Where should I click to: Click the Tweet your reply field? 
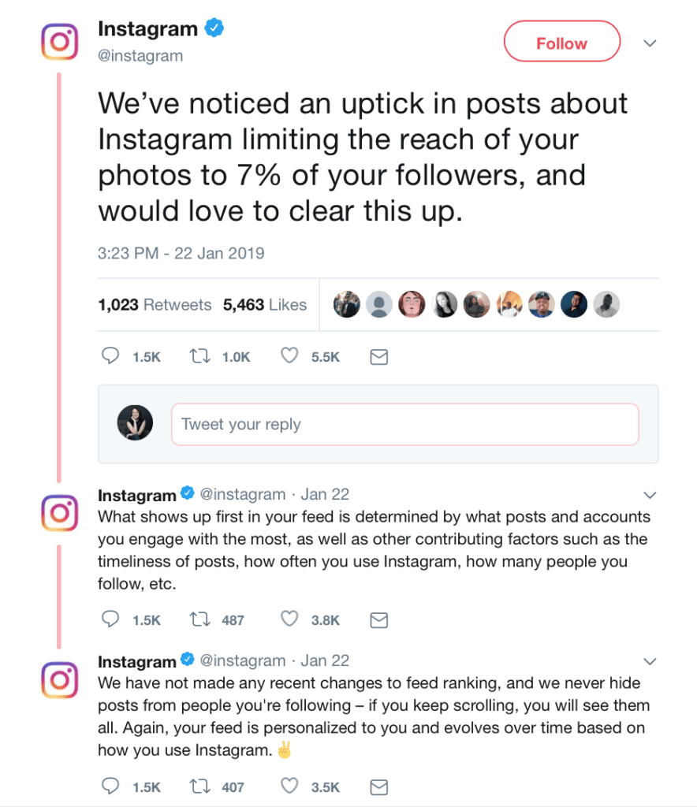405,424
